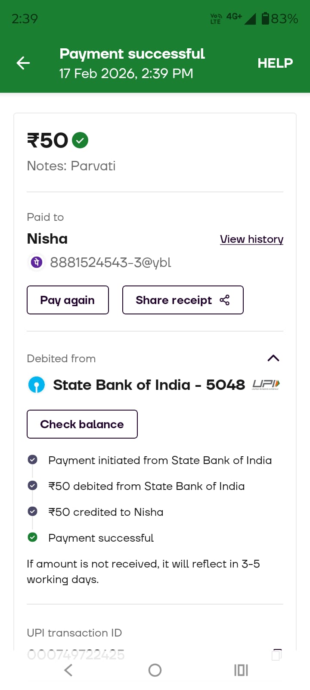Select the ₹50 debited step indicator

pos(32,486)
